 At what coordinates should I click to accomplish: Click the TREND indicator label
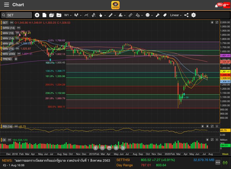click(x=7, y=59)
